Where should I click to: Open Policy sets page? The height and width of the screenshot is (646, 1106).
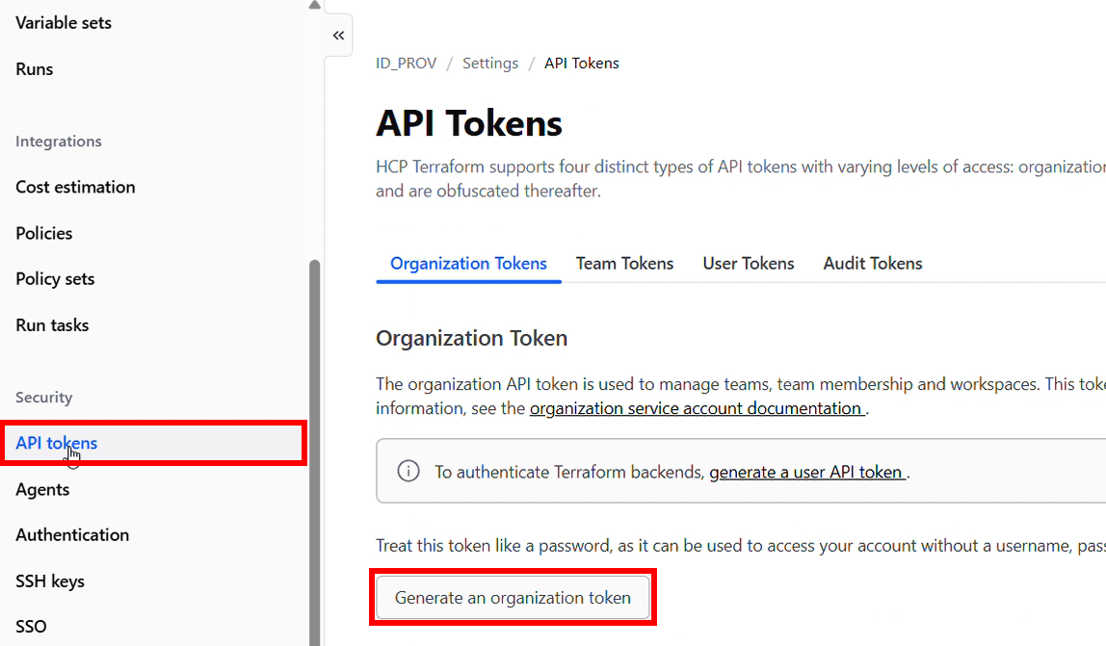click(55, 278)
